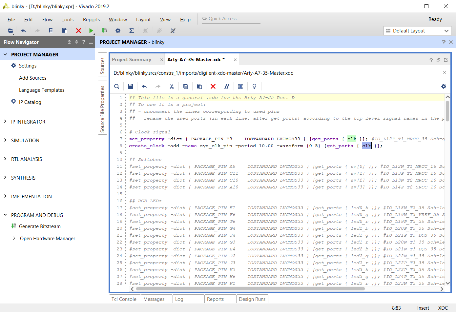Click Add Sources in Flow Navigator
The width and height of the screenshot is (456, 312).
pyautogui.click(x=32, y=78)
